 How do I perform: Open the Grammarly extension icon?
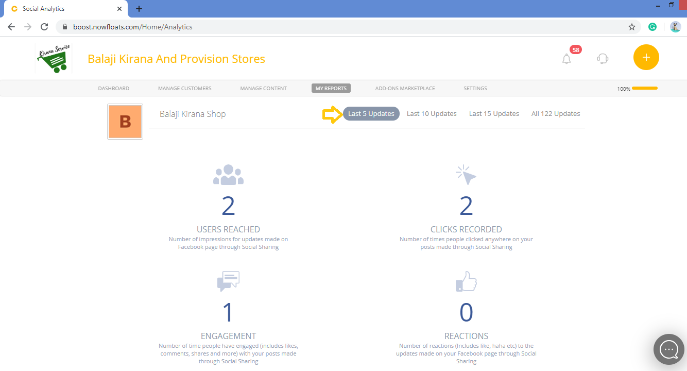[x=652, y=27]
